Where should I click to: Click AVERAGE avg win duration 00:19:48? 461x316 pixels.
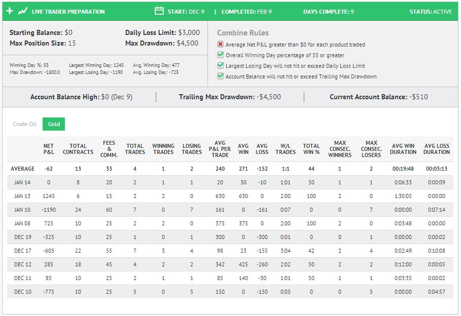point(403,169)
